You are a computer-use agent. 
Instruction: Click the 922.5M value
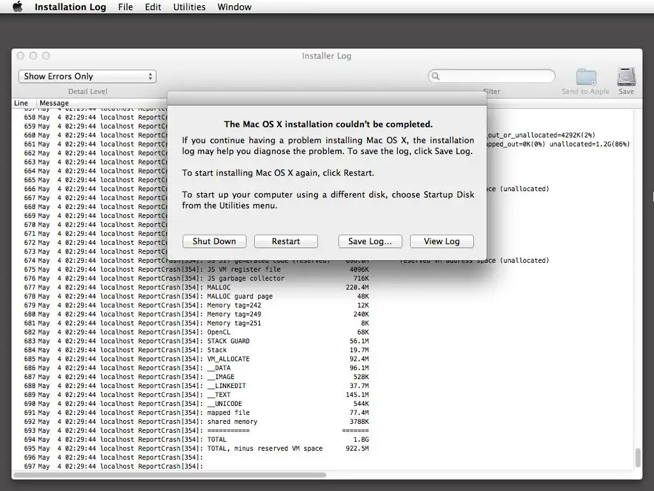pyautogui.click(x=358, y=448)
